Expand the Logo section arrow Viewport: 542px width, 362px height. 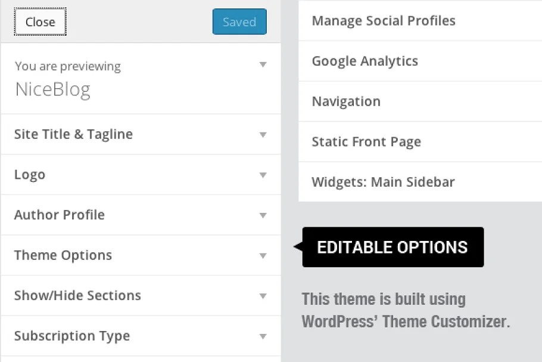(263, 175)
